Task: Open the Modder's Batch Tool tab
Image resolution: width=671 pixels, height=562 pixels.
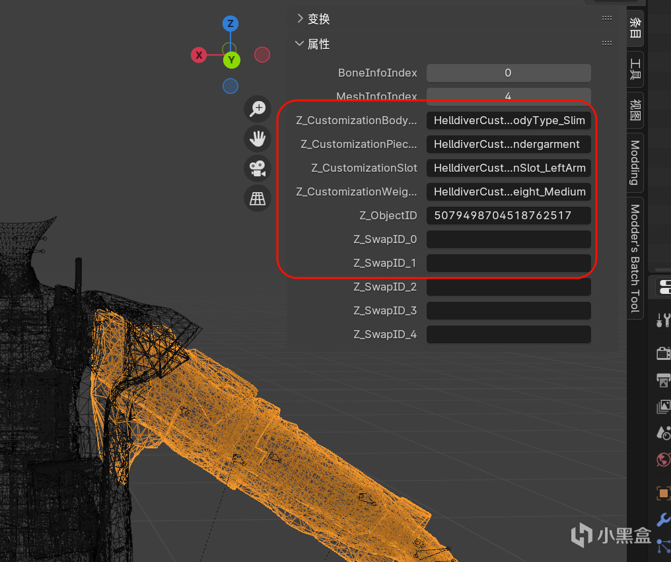Action: coord(635,258)
